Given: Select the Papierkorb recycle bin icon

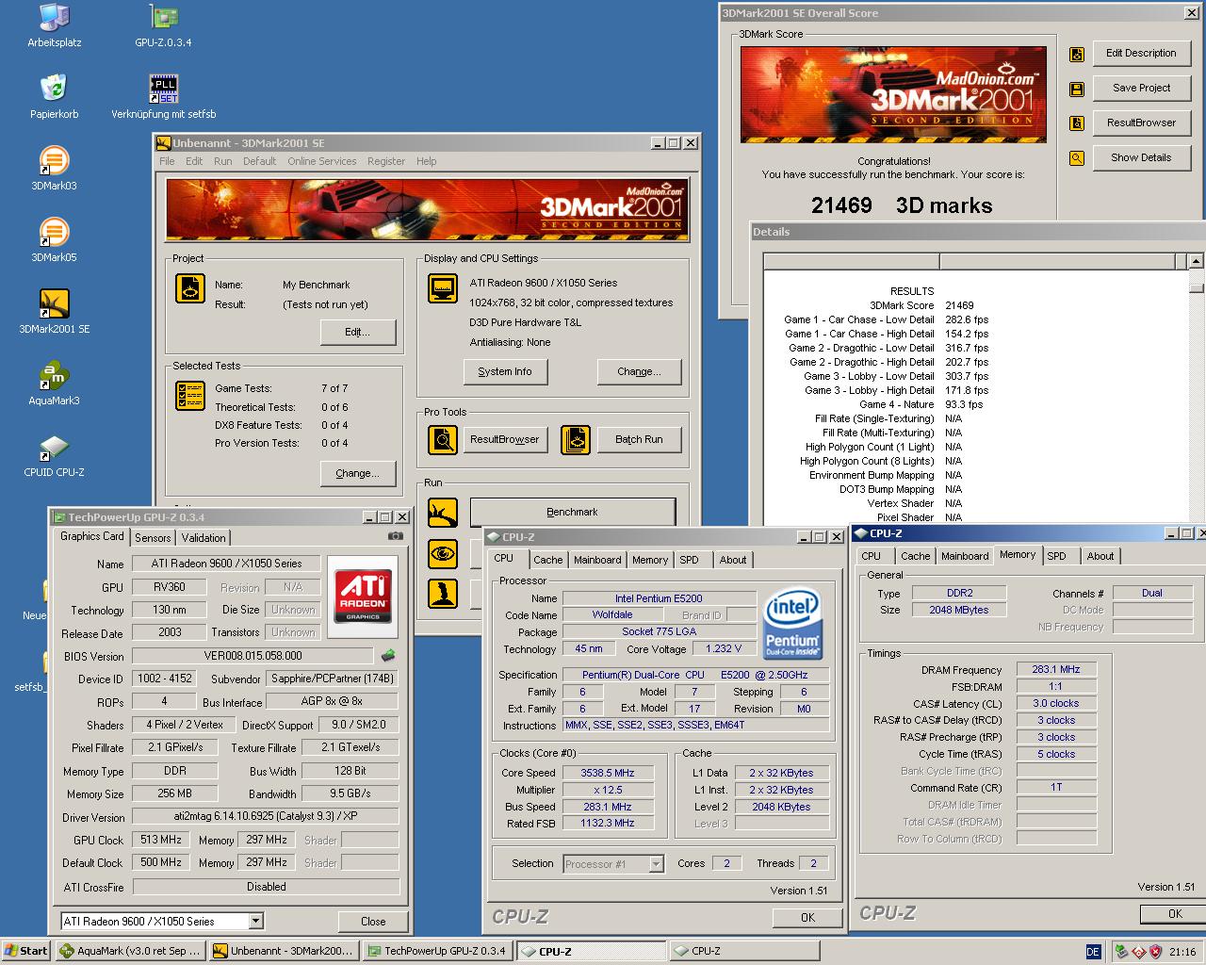Looking at the screenshot, I should [x=54, y=90].
